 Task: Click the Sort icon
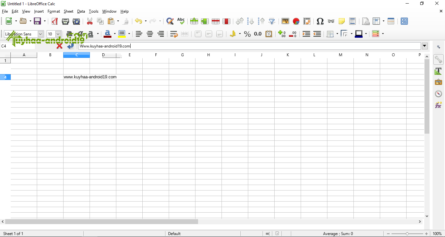[240, 21]
